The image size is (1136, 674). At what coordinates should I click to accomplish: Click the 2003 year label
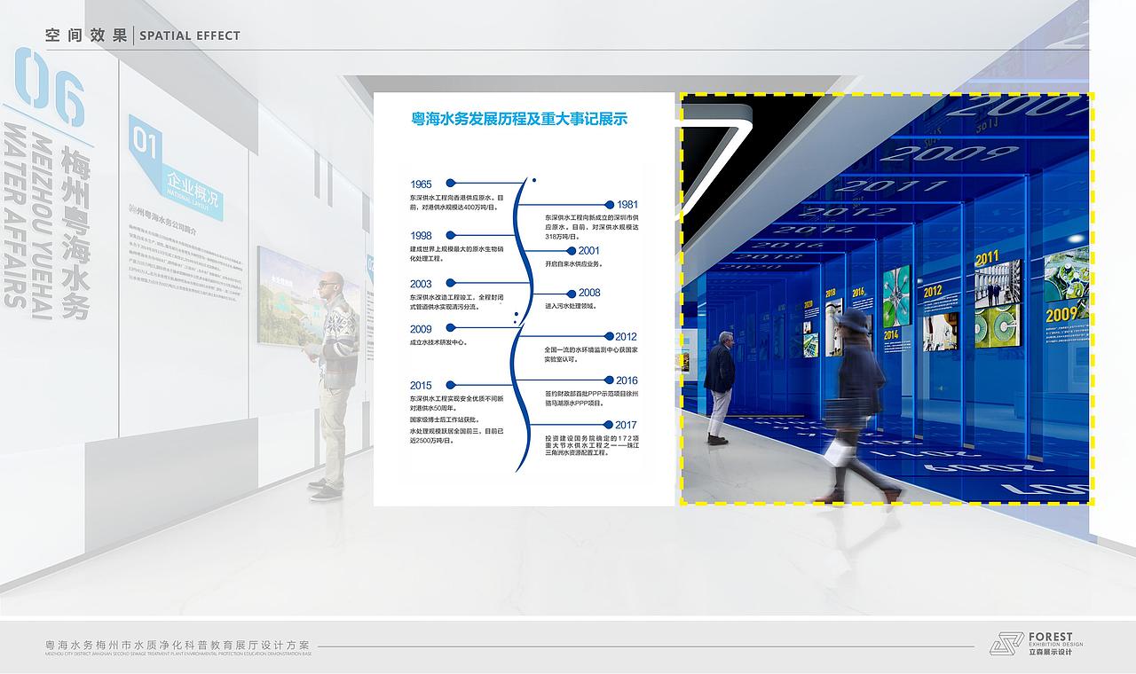pos(422,285)
